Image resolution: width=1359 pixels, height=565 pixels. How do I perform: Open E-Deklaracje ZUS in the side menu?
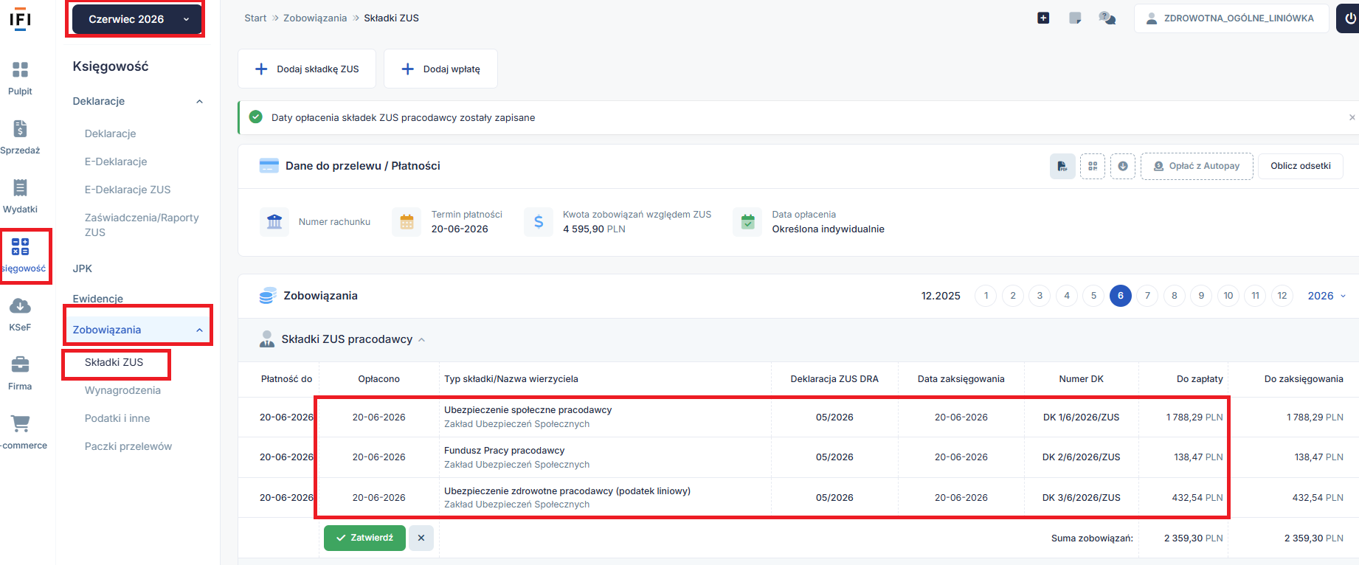(128, 190)
